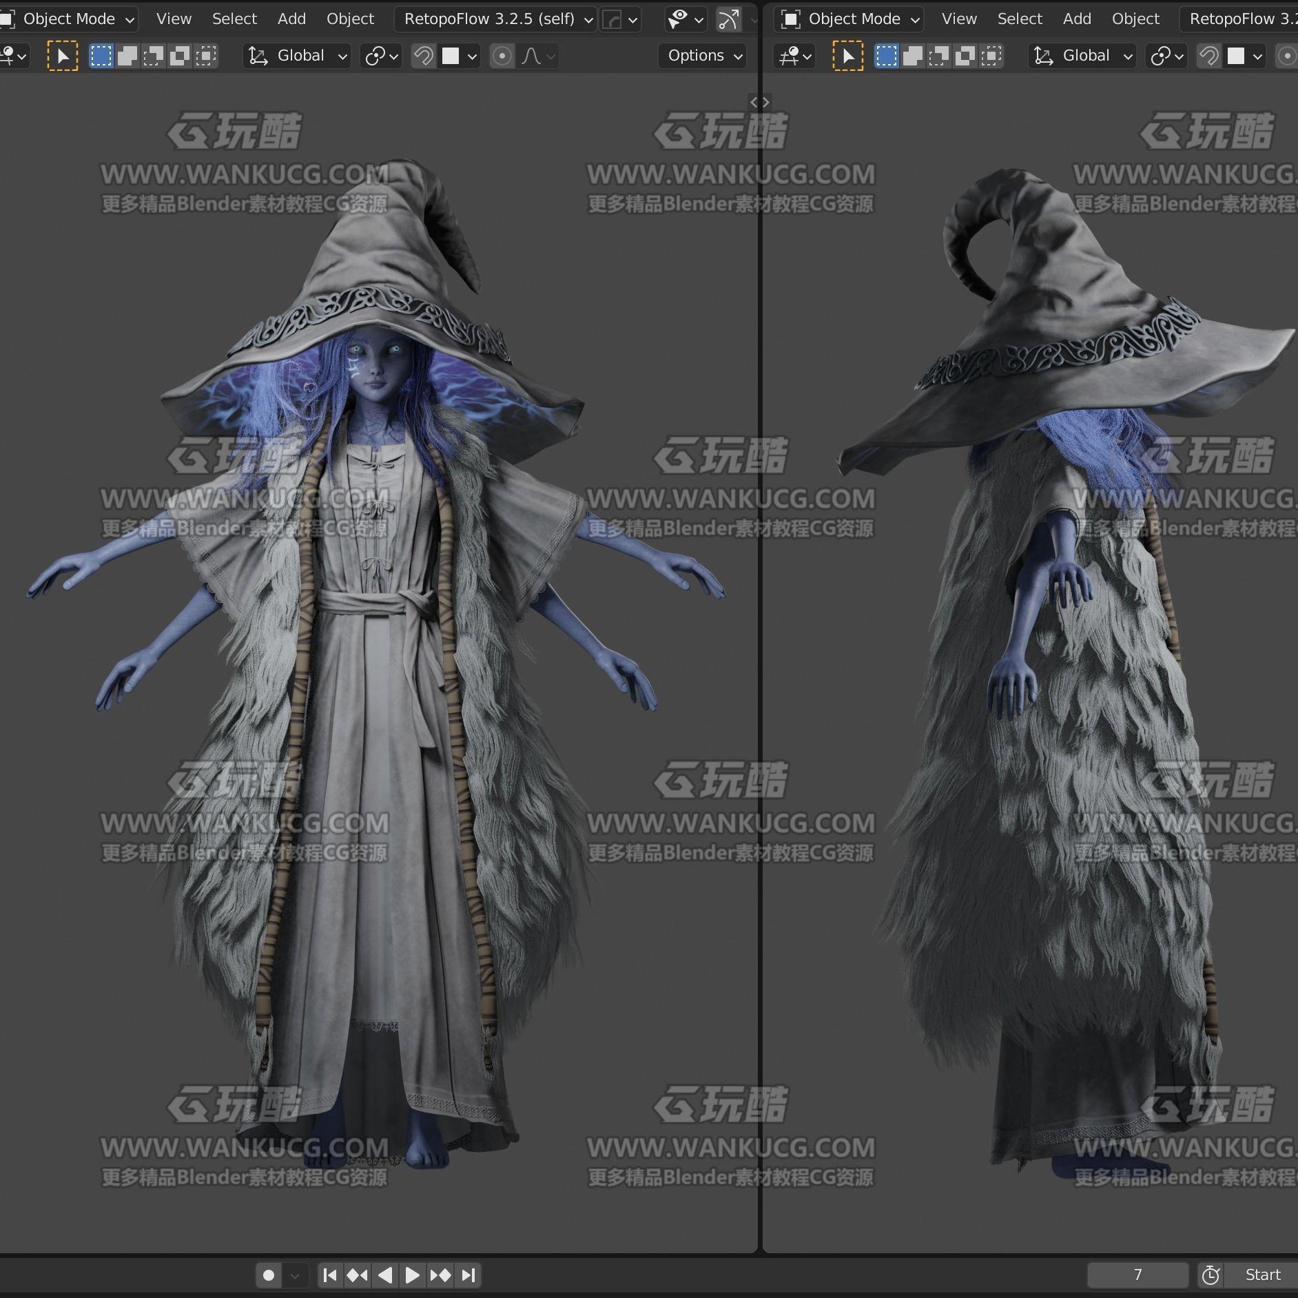This screenshot has height=1298, width=1298.
Task: Open Object menu in right viewport
Action: pyautogui.click(x=1135, y=19)
